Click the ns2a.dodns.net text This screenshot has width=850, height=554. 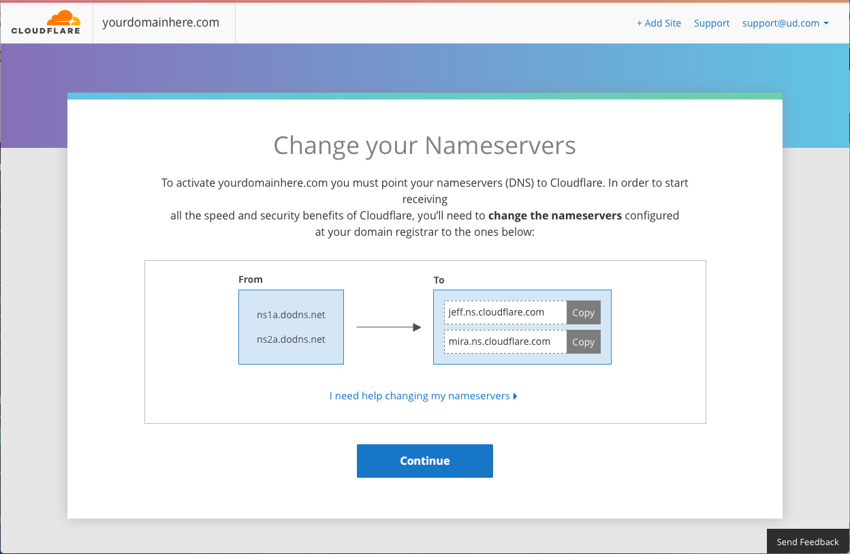pyautogui.click(x=291, y=339)
